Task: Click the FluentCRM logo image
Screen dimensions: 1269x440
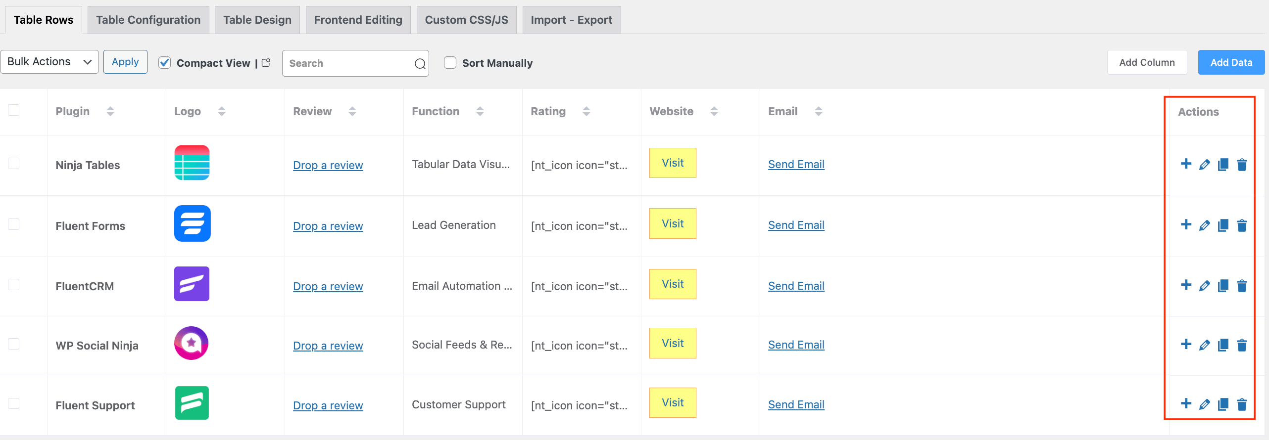Action: click(192, 284)
